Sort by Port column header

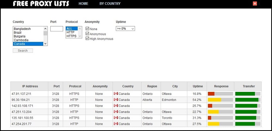click(x=55, y=86)
